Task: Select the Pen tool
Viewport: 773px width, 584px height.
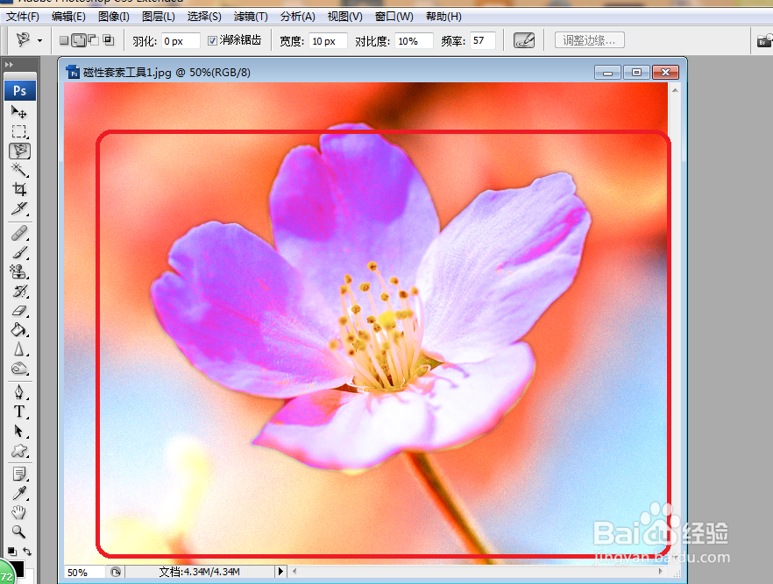Action: click(19, 392)
